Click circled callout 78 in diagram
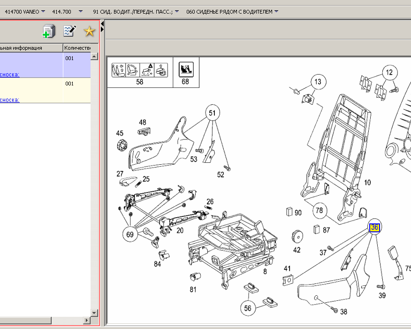The height and width of the screenshot is (329, 411). (x=319, y=210)
